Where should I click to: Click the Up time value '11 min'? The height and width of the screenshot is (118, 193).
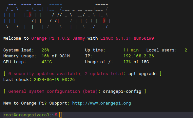pyautogui.click(x=131, y=50)
